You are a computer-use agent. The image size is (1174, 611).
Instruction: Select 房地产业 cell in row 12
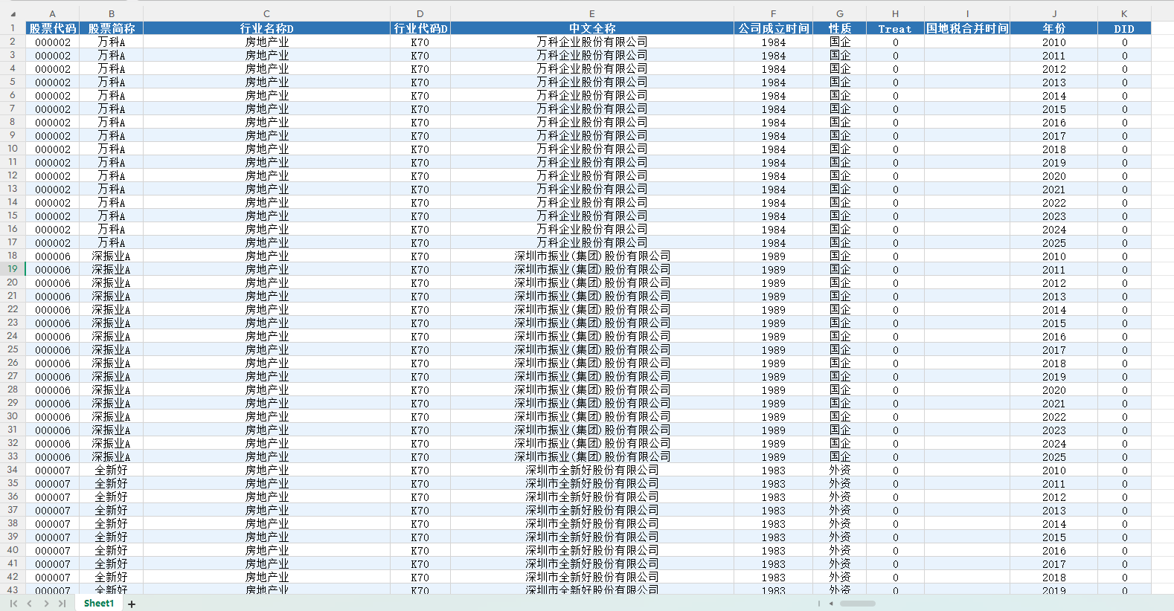(266, 175)
